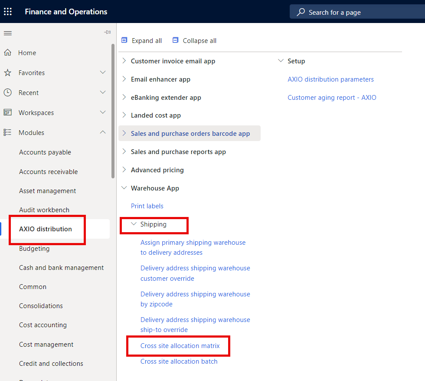This screenshot has height=381, width=425.
Task: Expand the Advanced pricing section
Action: point(124,170)
